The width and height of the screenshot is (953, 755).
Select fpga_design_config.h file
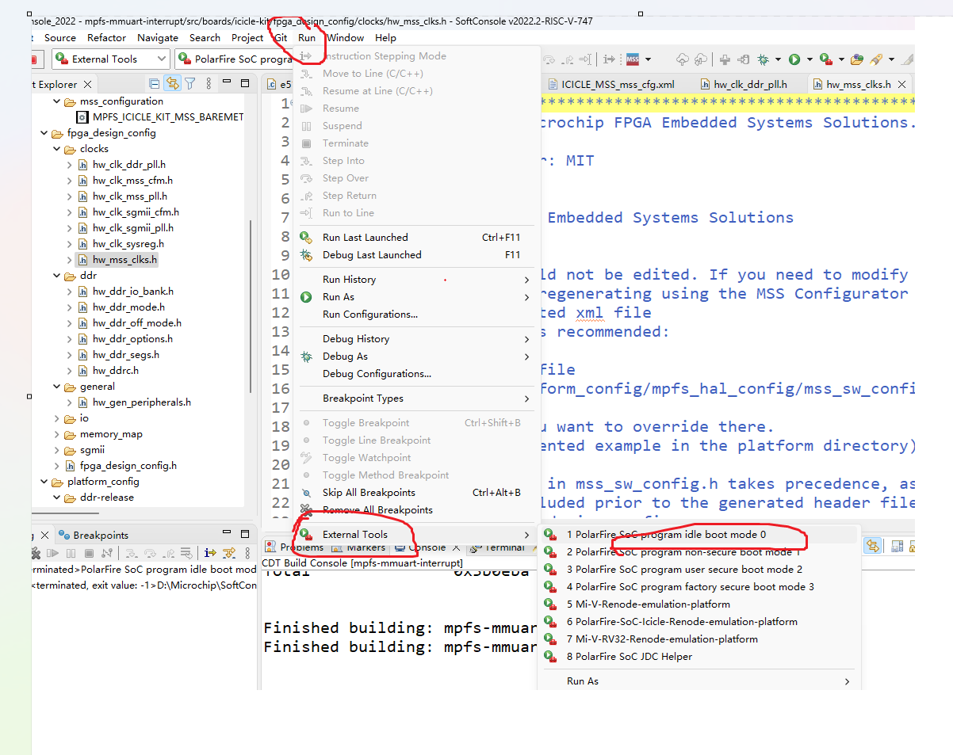[x=128, y=466]
